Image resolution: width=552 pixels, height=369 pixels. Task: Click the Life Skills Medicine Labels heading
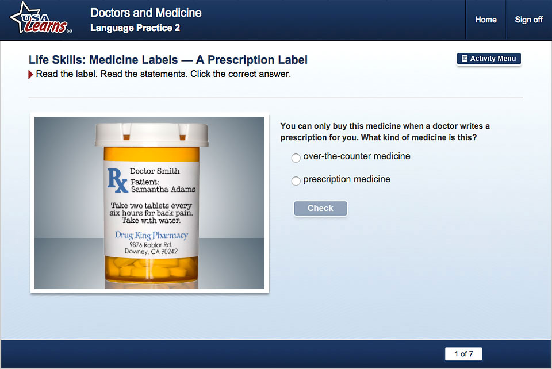(168, 60)
